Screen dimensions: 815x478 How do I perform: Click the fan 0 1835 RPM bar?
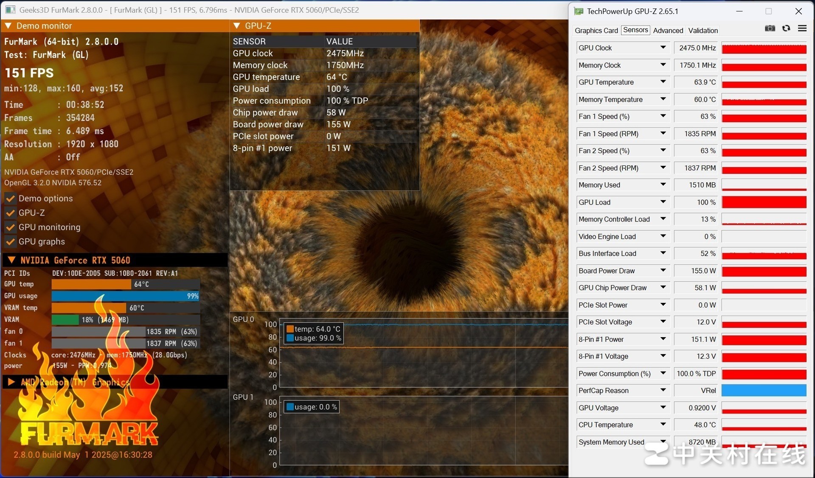click(126, 332)
